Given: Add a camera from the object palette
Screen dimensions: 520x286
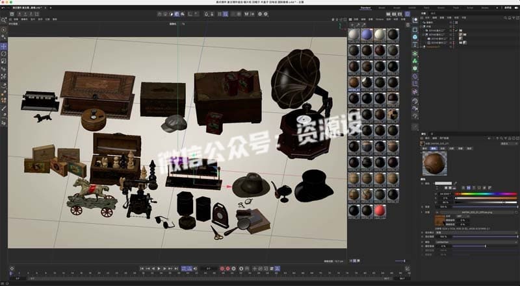Looking at the screenshot, I should [x=415, y=108].
